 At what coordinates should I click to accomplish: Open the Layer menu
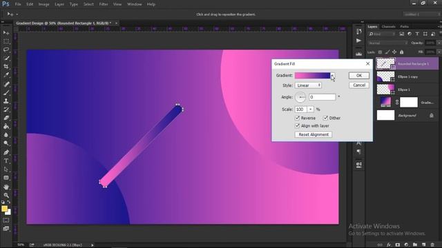pyautogui.click(x=59, y=4)
